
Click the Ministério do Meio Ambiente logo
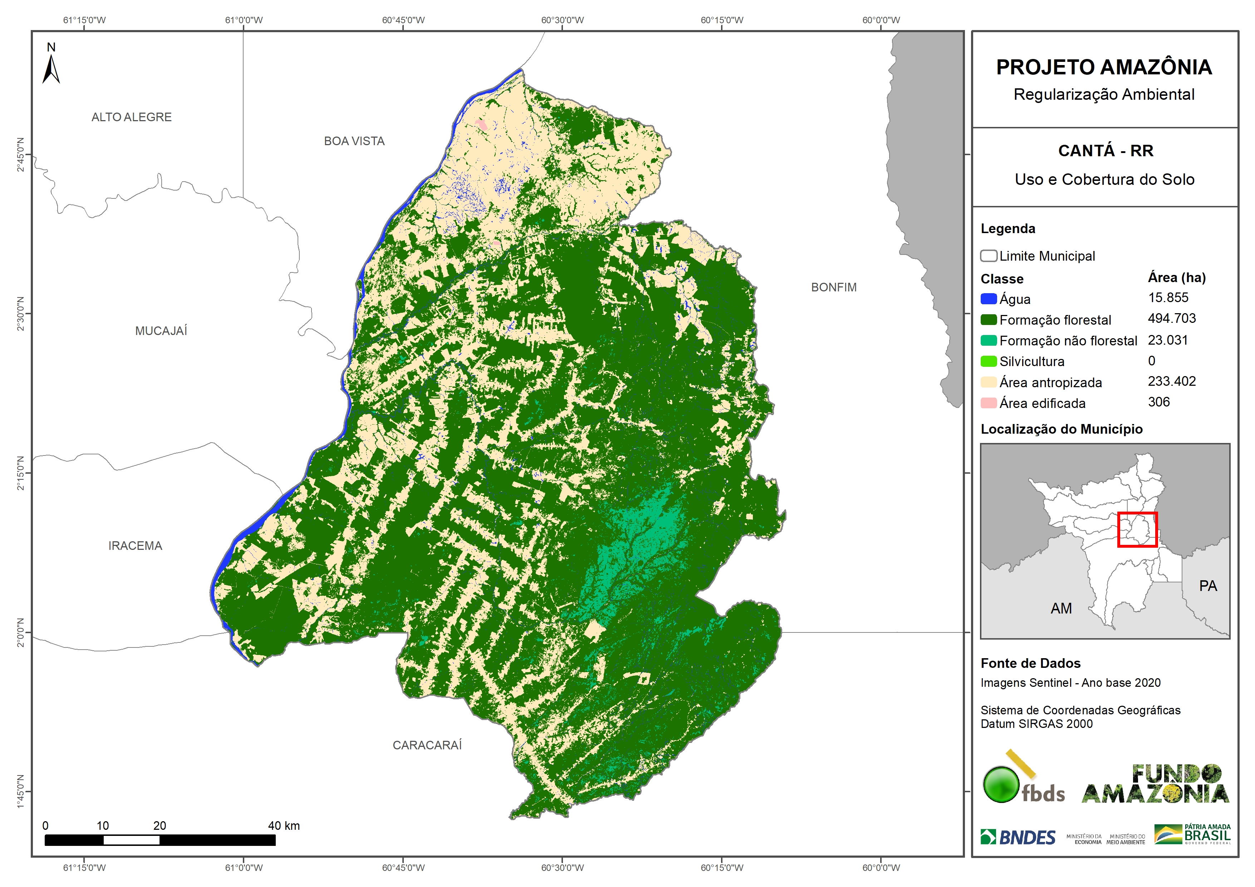1126,839
